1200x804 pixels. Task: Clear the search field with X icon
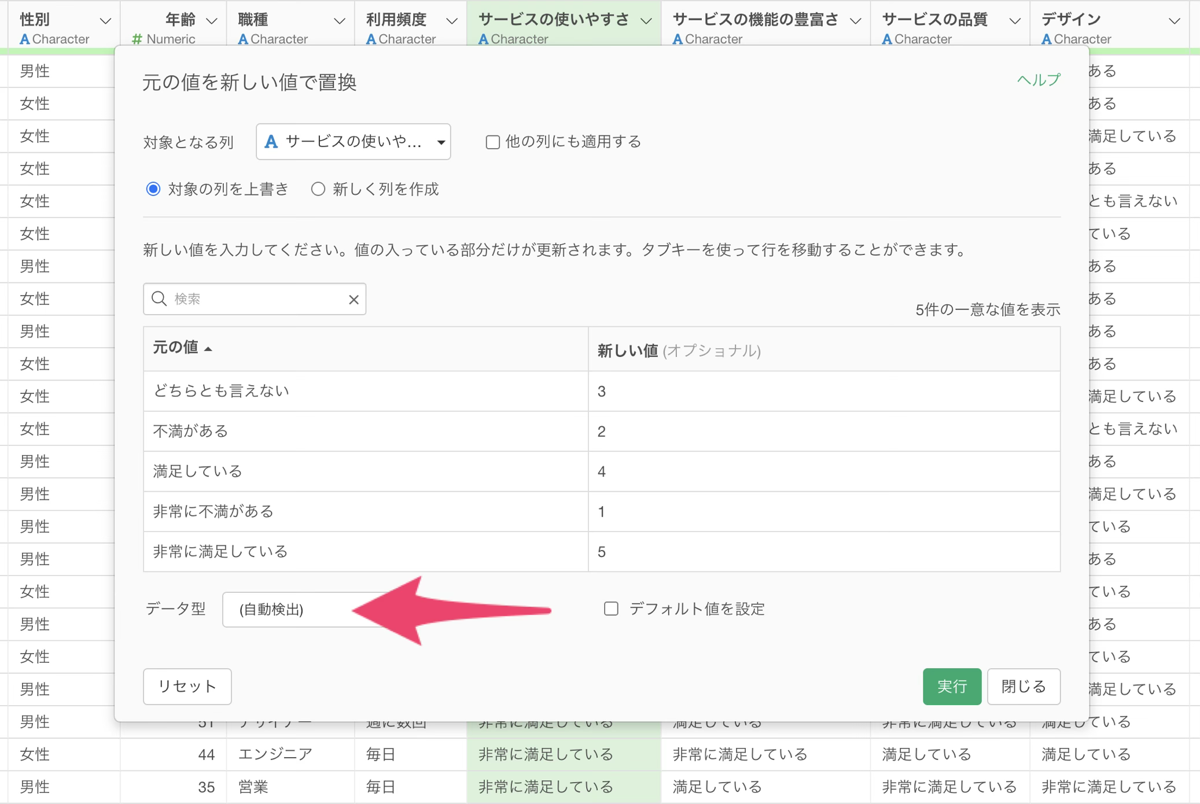pyautogui.click(x=354, y=300)
